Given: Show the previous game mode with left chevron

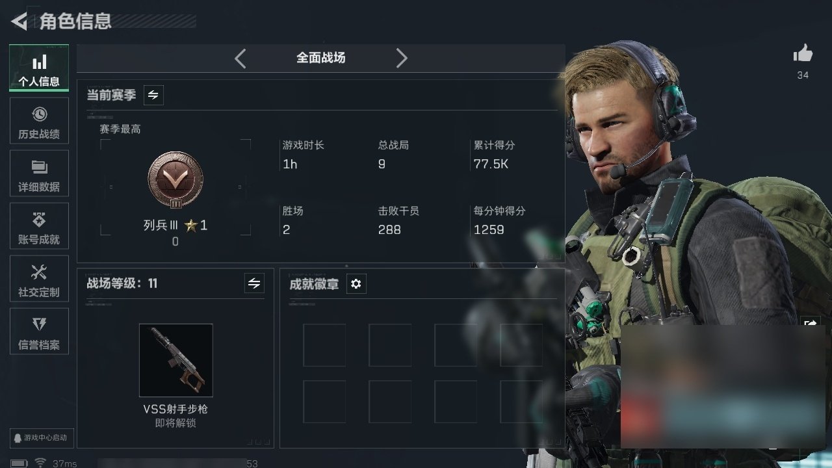Looking at the screenshot, I should [x=240, y=58].
